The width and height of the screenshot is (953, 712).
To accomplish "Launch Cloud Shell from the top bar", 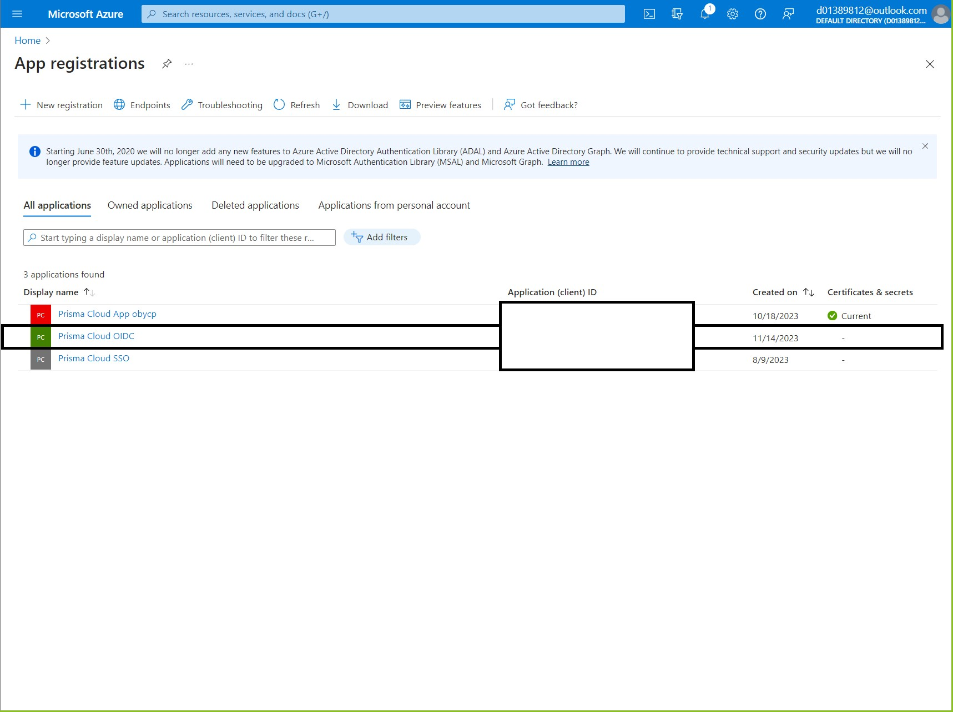I will pos(649,14).
